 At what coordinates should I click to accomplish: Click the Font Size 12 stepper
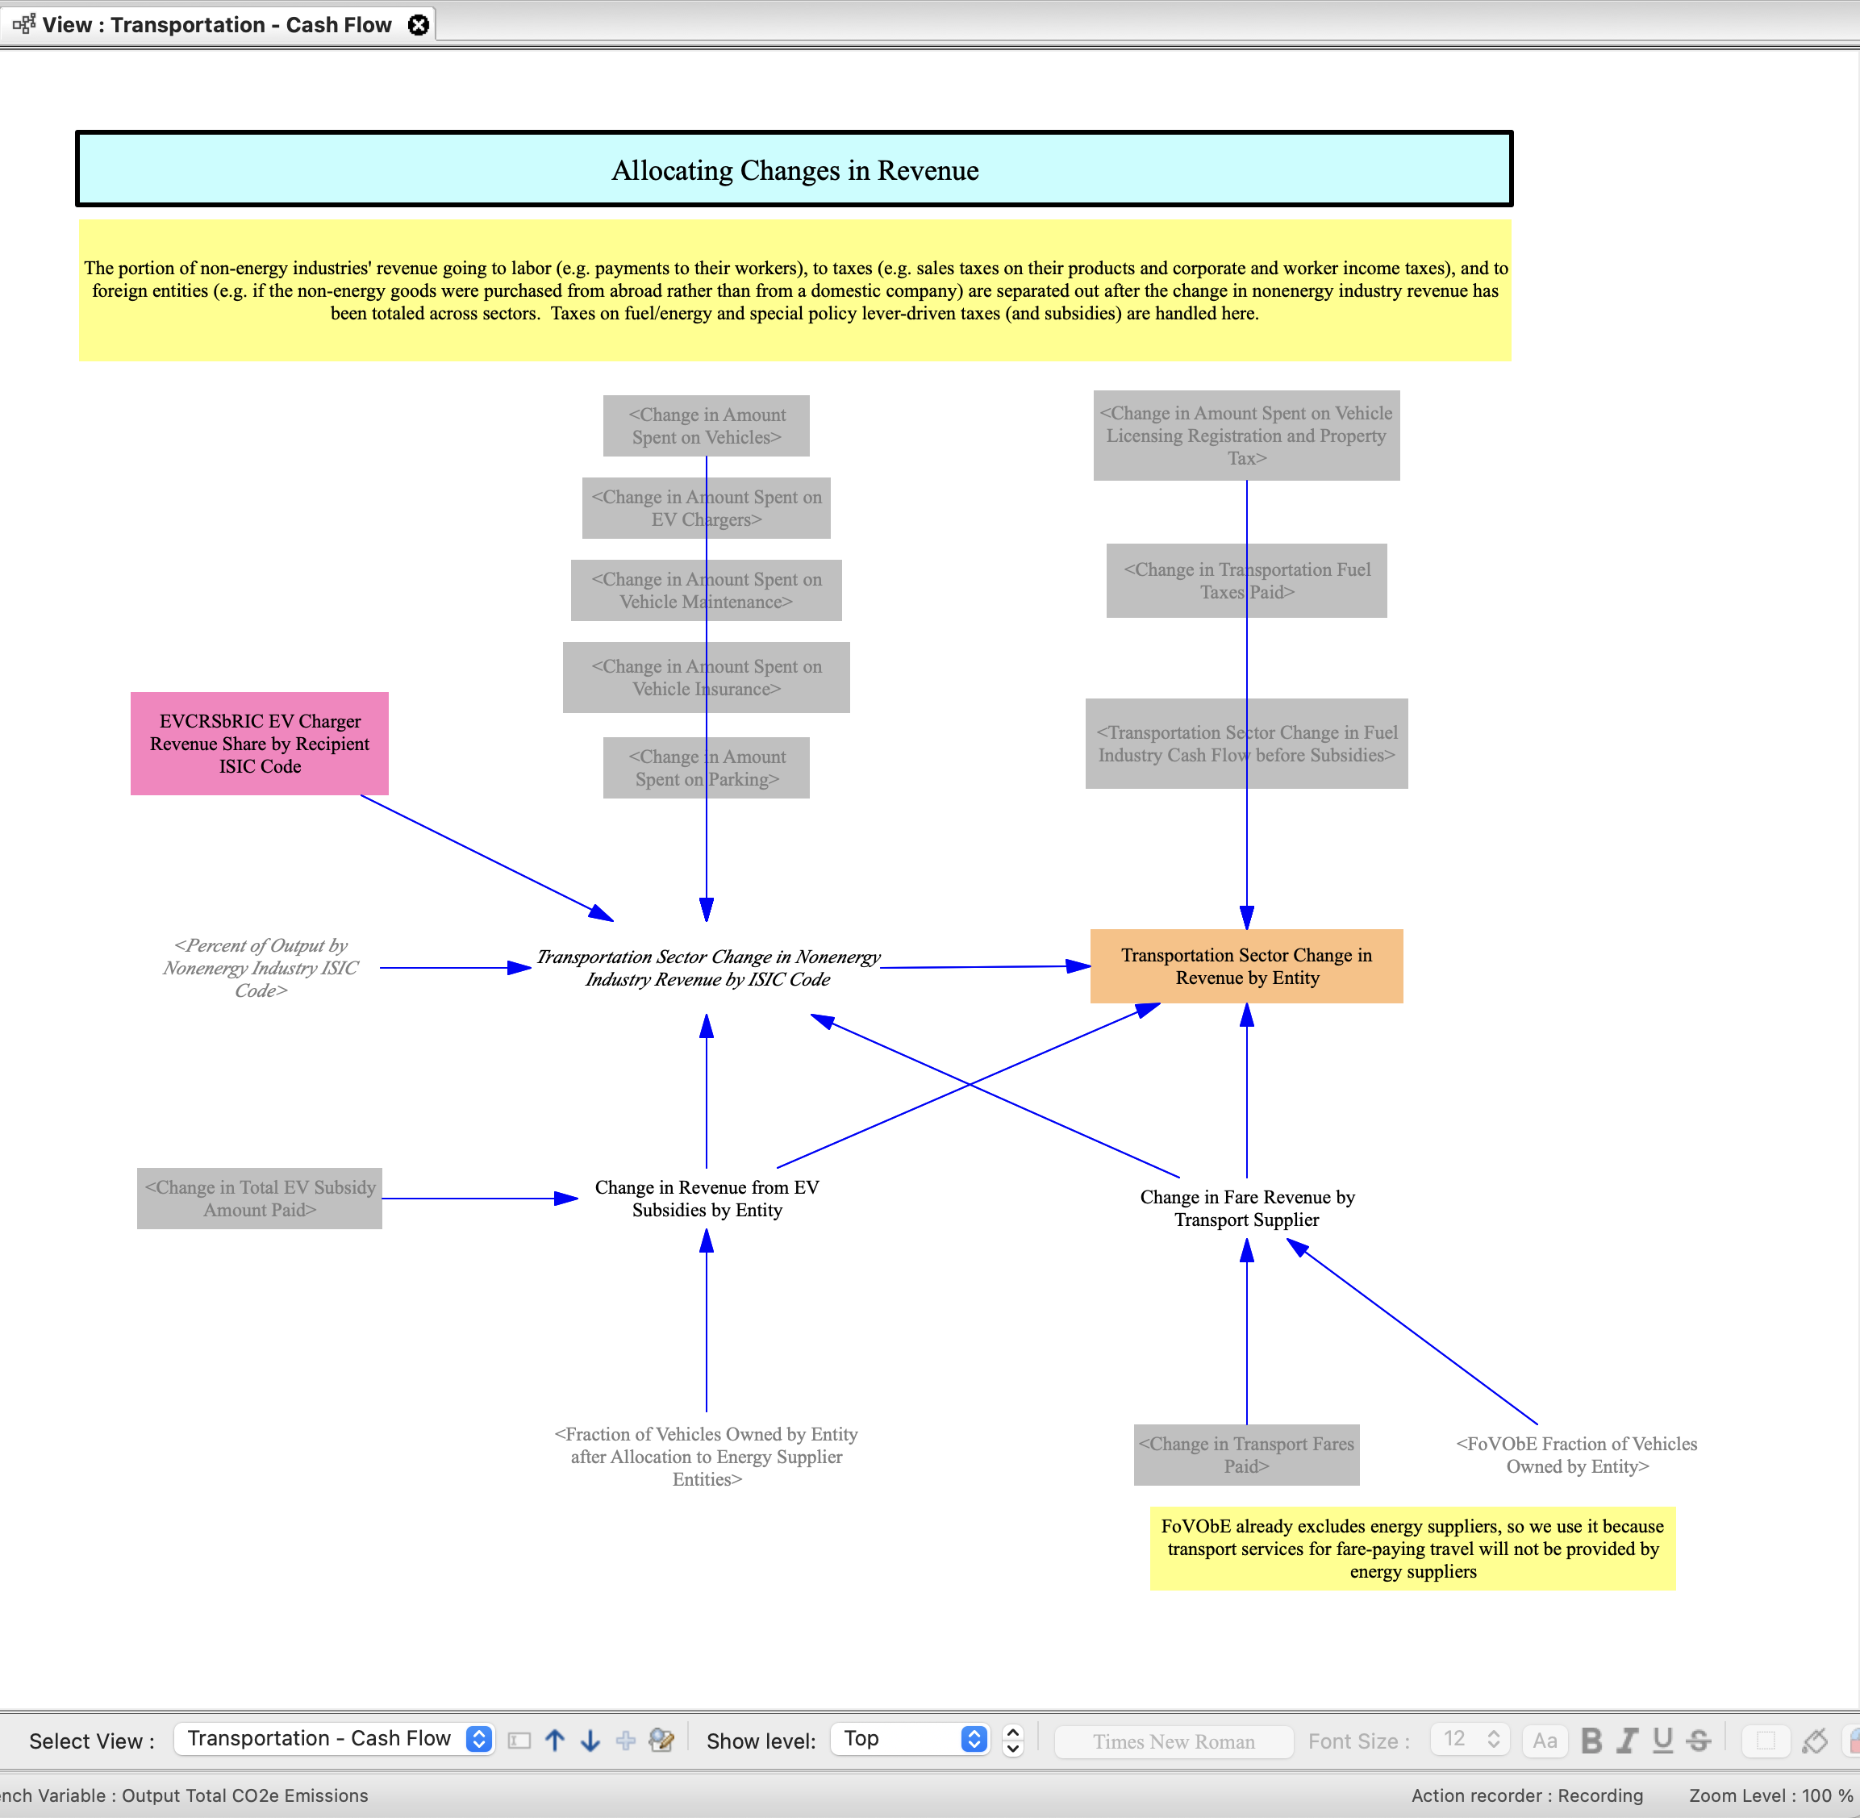(x=1470, y=1739)
